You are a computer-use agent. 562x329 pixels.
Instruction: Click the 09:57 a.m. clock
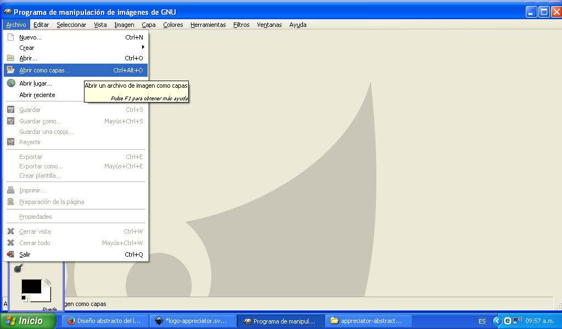540,321
